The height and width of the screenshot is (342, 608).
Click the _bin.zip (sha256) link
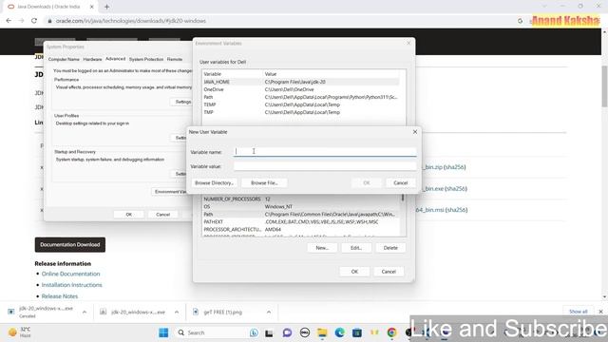pos(444,167)
